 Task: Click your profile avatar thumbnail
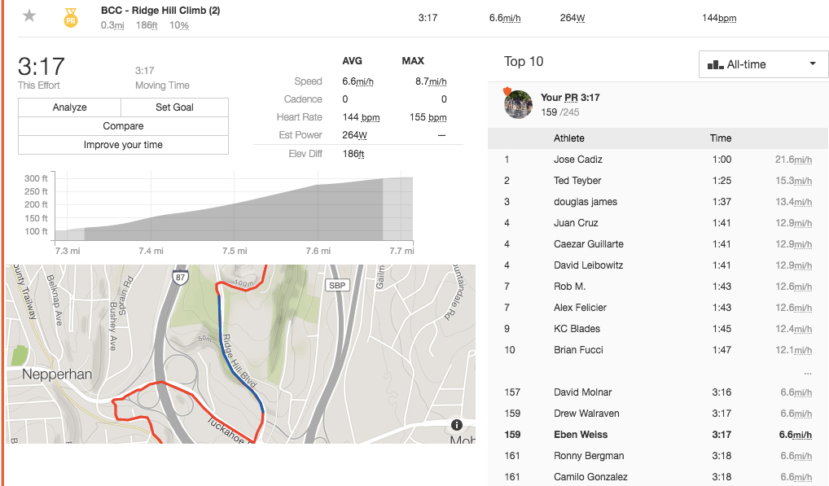coord(518,103)
